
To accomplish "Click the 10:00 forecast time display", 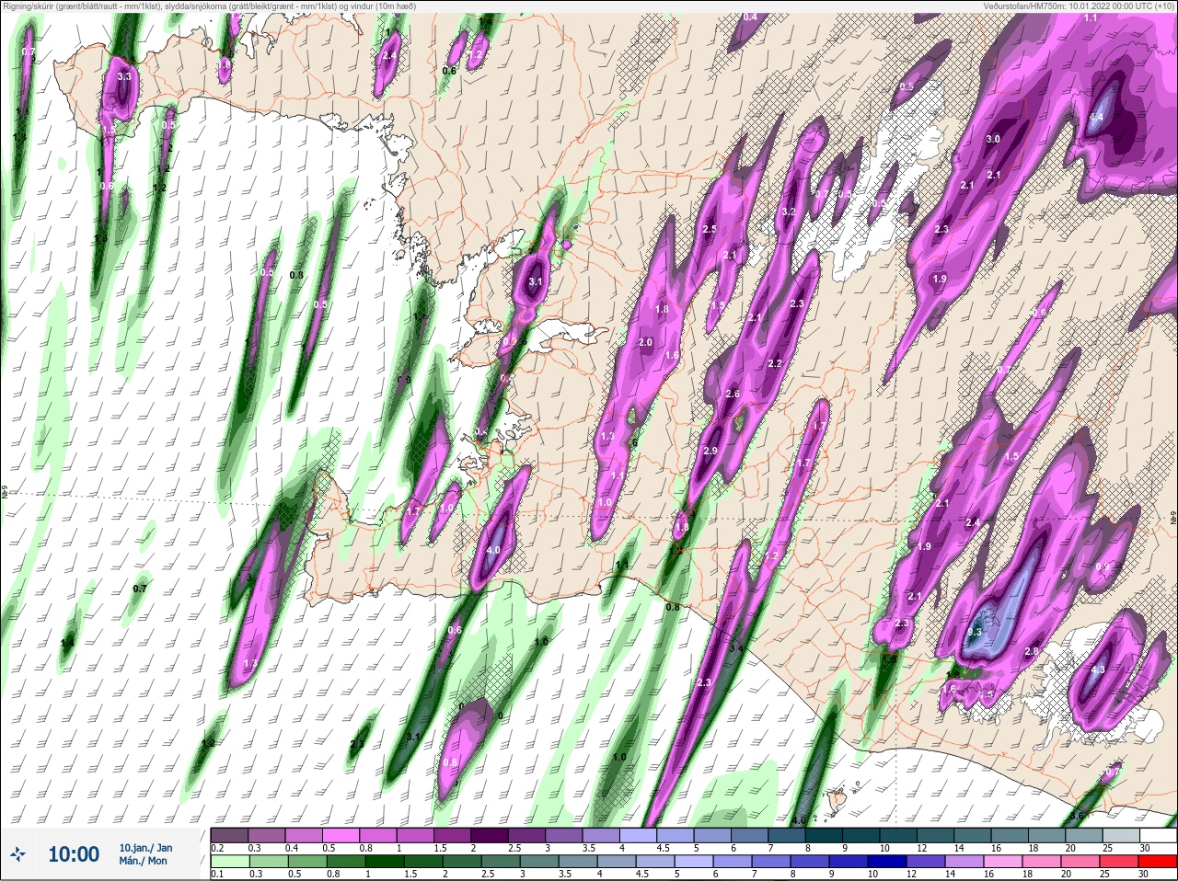I will (74, 854).
